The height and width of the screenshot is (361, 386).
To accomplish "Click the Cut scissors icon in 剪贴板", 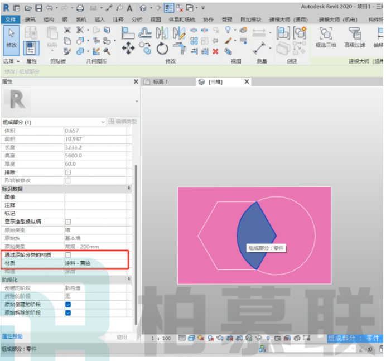I will tap(67, 30).
